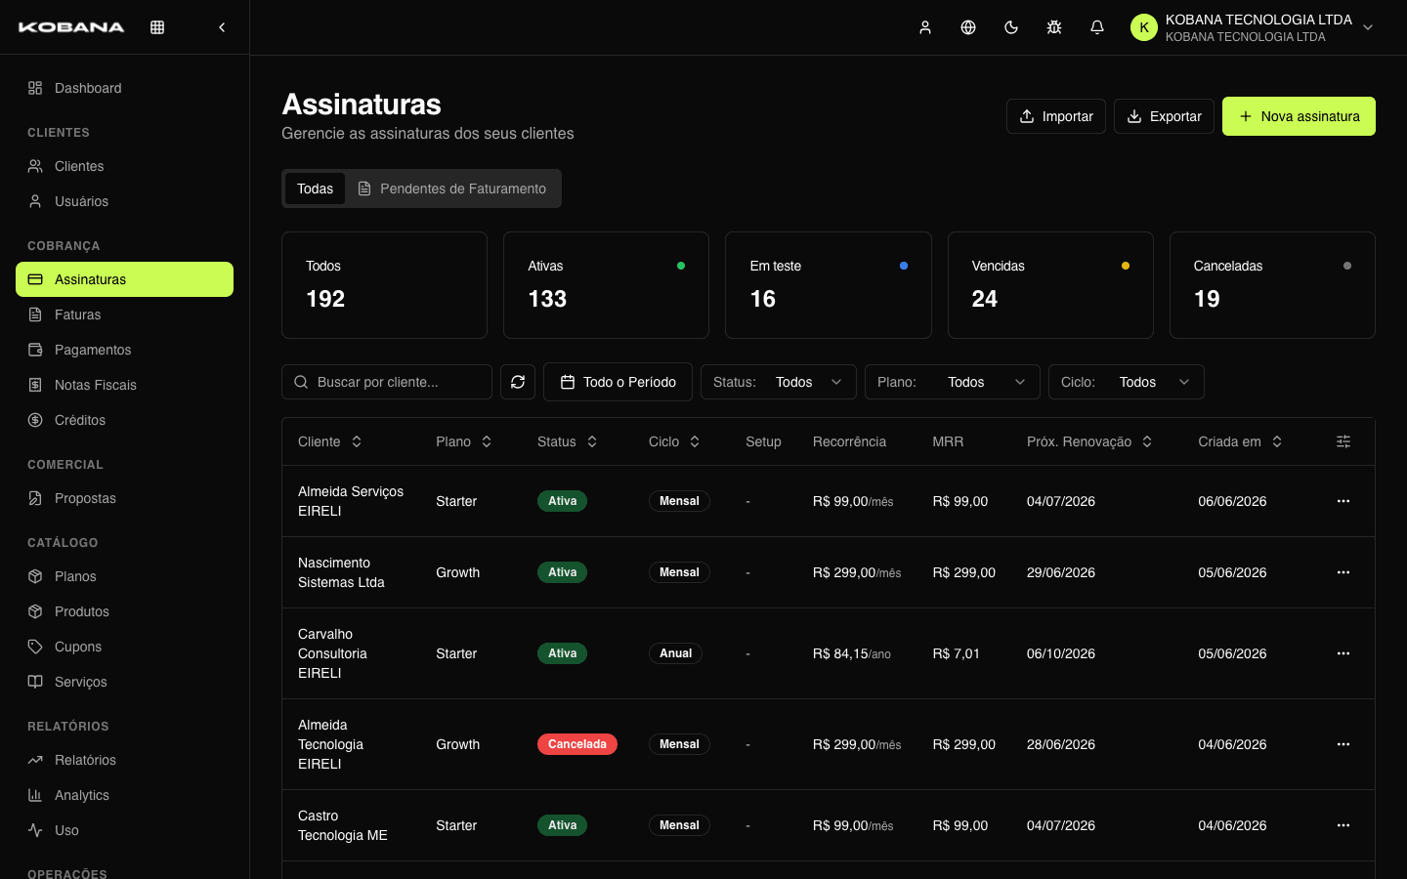Open Faturas in sidebar

124,314
